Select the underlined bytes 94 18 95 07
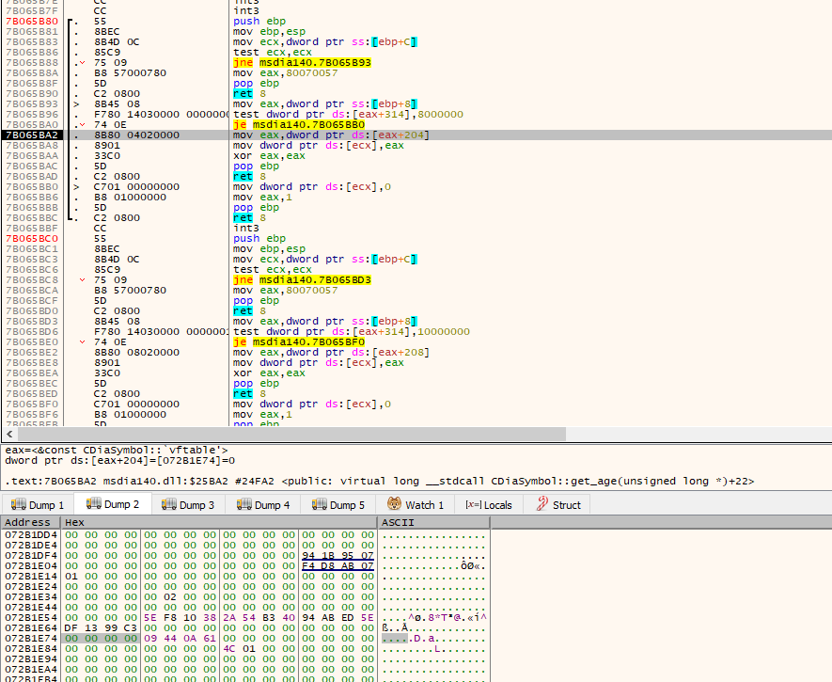The height and width of the screenshot is (682, 832). point(337,555)
